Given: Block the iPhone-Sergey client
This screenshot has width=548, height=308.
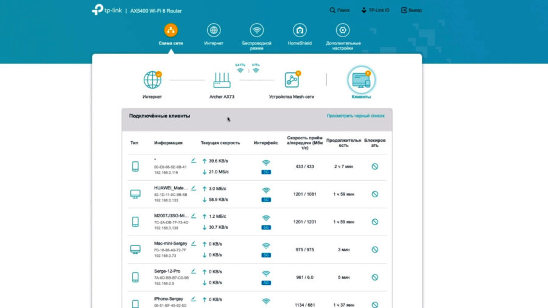Looking at the screenshot, I should pyautogui.click(x=374, y=305).
